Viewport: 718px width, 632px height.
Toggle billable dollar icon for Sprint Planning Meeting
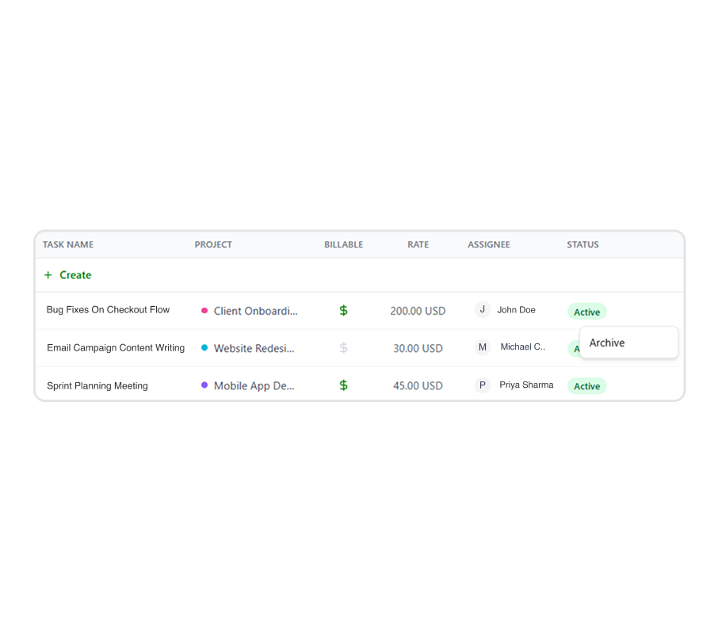(343, 385)
